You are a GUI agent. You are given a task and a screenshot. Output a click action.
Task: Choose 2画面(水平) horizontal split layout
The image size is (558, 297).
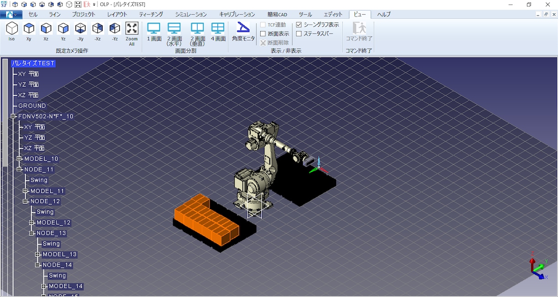(174, 34)
